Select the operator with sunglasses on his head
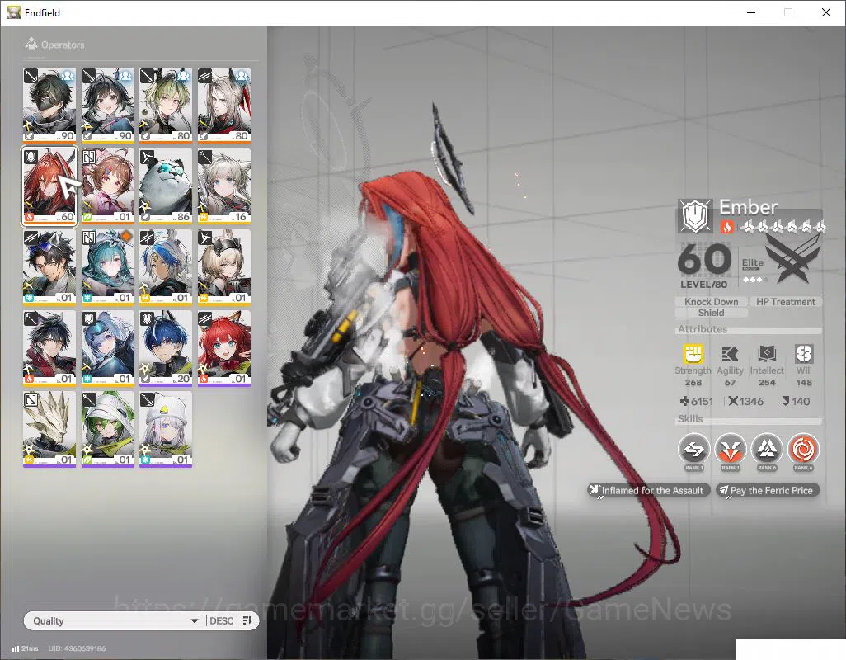 49,267
